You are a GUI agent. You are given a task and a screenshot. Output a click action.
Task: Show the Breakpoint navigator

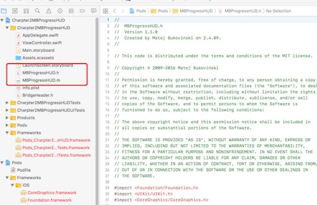click(x=82, y=10)
